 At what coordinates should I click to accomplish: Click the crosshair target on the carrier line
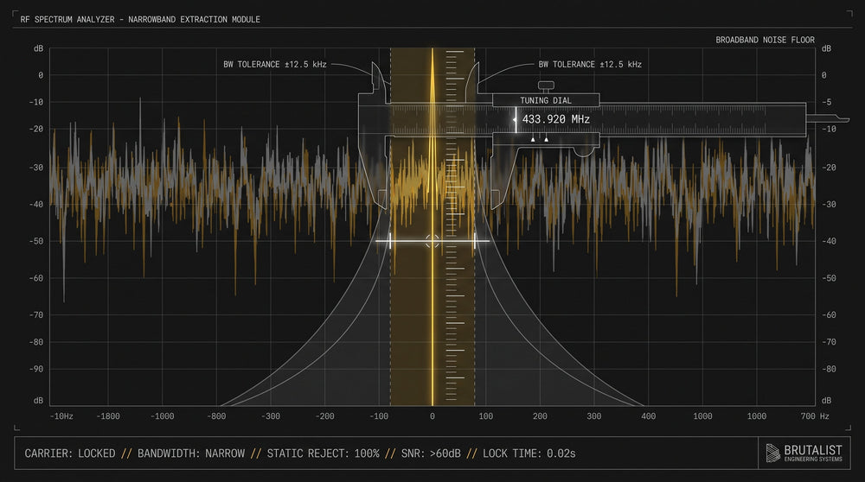432,241
